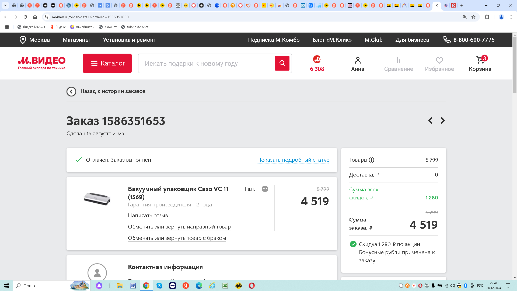Expand the tab search dropdown arrow
517x291 pixels.
point(5,5)
